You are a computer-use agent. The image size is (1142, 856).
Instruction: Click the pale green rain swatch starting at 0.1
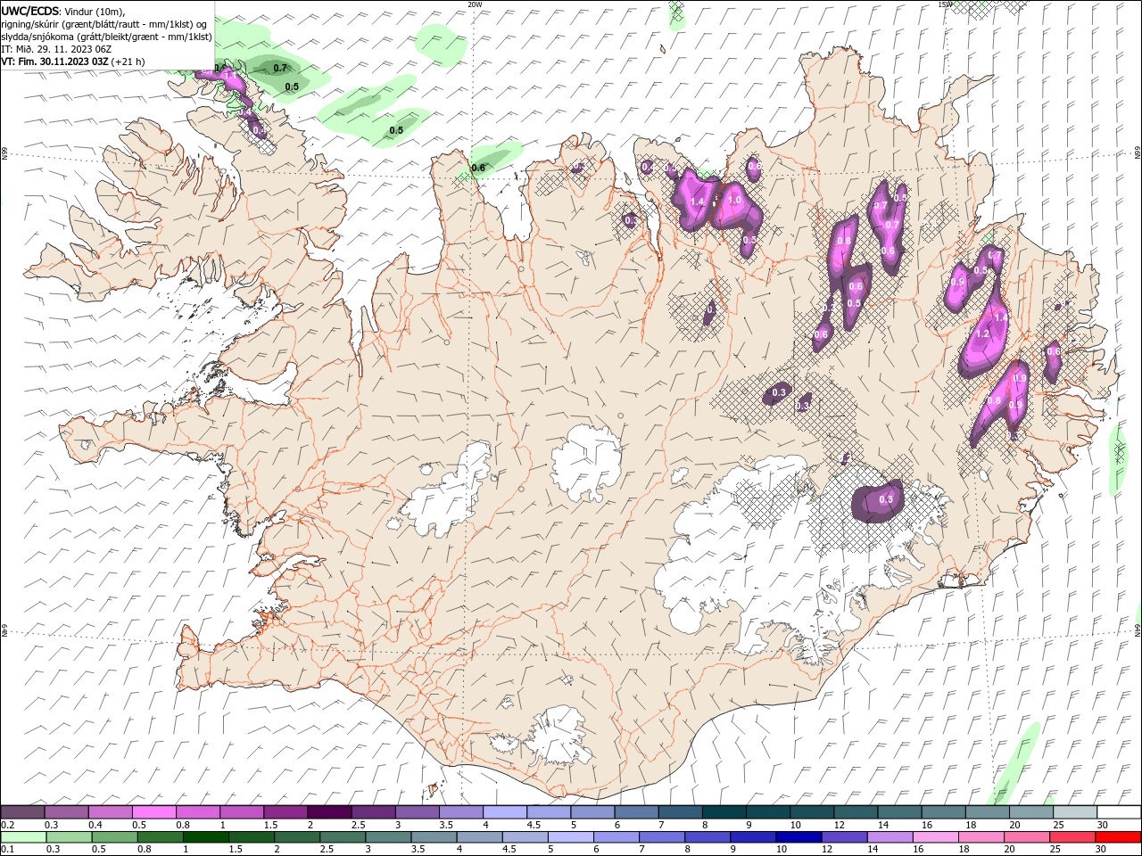pos(23,837)
